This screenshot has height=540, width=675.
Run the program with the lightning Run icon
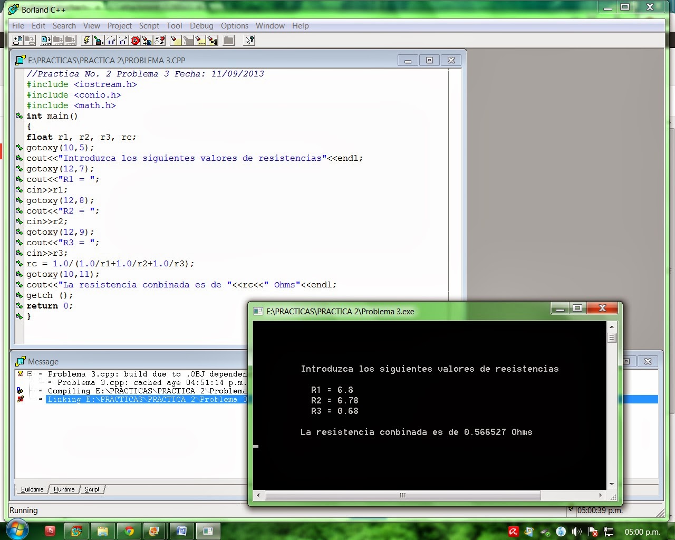click(x=86, y=40)
